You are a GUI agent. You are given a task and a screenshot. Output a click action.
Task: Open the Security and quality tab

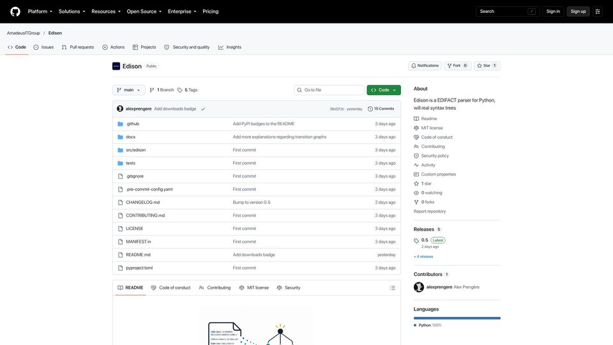tap(187, 47)
